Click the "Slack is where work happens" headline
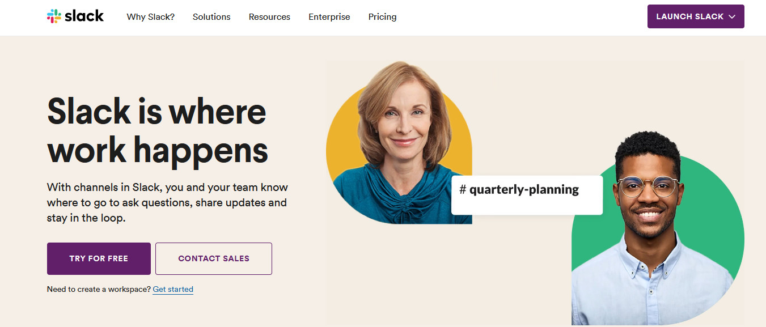 157,130
